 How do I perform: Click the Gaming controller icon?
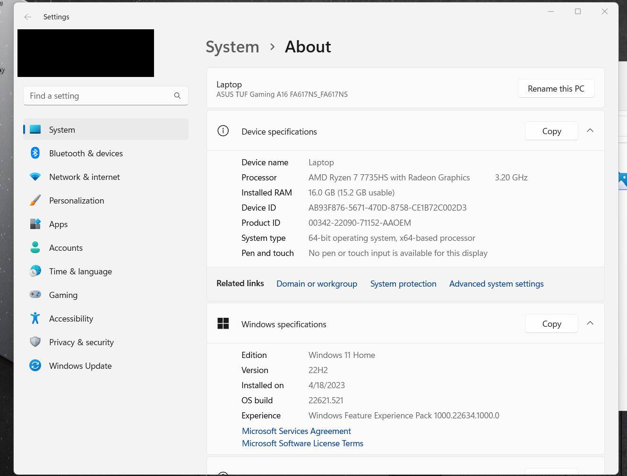pyautogui.click(x=35, y=295)
